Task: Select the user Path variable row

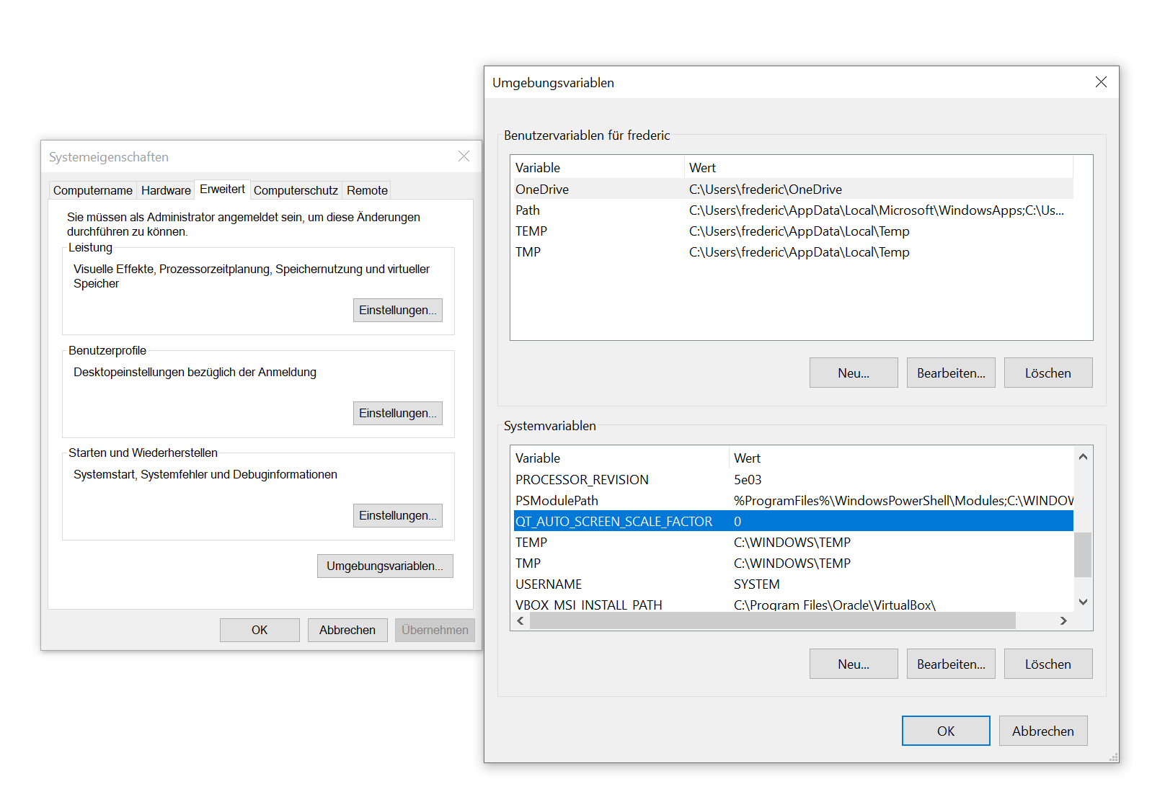Action: [x=791, y=210]
